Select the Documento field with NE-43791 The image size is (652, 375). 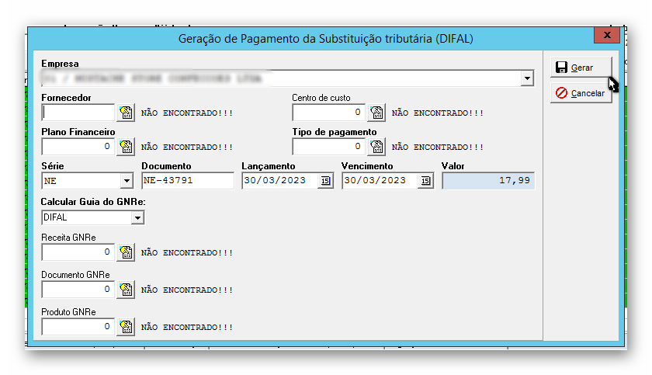point(187,181)
